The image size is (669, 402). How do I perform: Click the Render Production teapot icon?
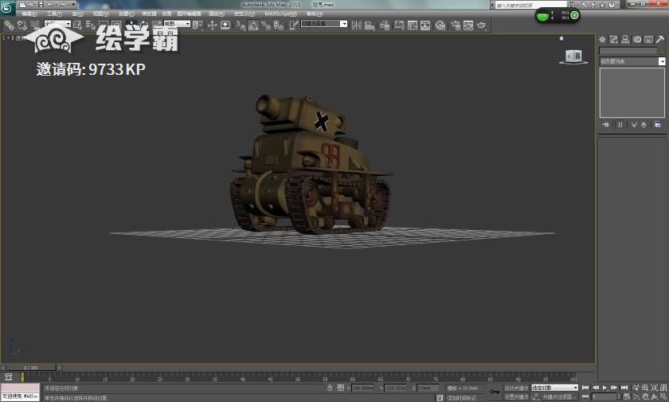(482, 25)
